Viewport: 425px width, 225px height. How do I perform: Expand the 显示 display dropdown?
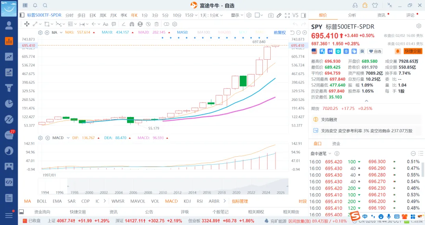point(237,15)
